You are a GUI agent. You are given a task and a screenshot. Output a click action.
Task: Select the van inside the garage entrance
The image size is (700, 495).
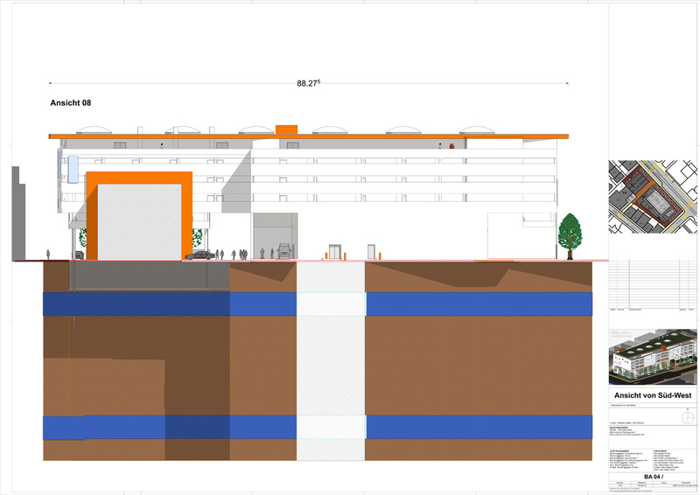pos(284,252)
